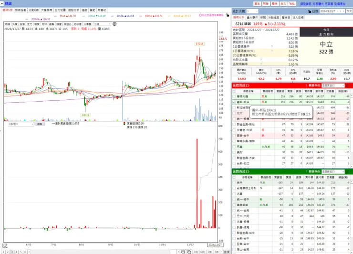Viewport: 353px width, 254px height.
Task: Check the 元大 buyer row checkbox
Action: (234, 113)
